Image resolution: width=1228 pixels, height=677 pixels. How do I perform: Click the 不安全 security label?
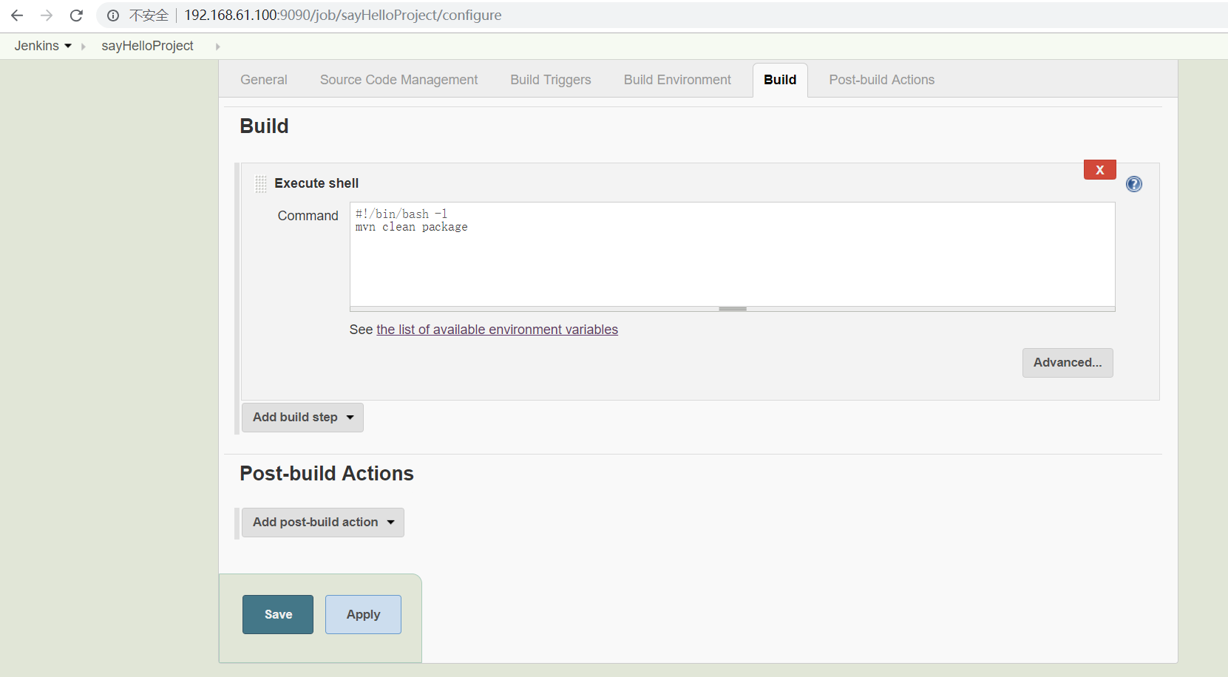coord(149,16)
